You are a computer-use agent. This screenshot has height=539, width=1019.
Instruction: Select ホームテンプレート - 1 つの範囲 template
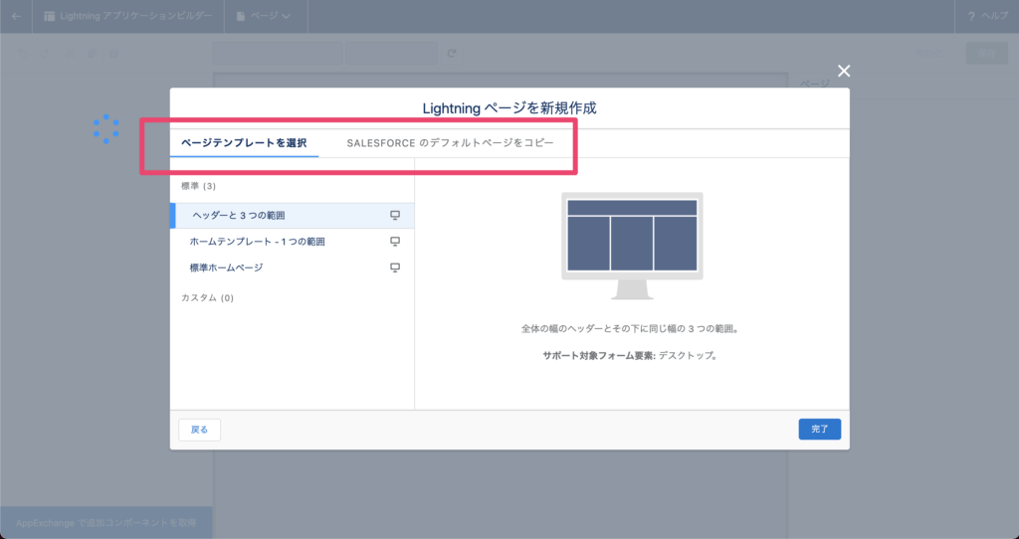pyautogui.click(x=257, y=242)
